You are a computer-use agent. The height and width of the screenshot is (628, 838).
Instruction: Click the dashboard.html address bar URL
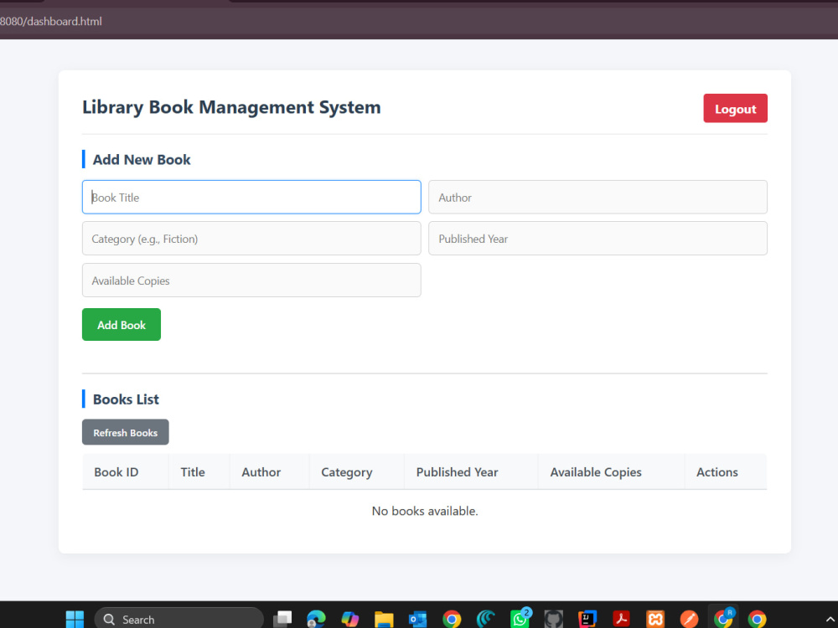pyautogui.click(x=51, y=22)
